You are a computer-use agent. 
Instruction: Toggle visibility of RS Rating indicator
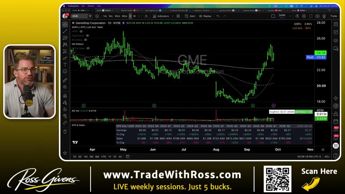click(85, 40)
